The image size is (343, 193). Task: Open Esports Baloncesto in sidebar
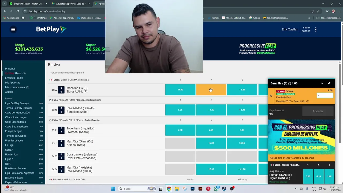pos(16,182)
